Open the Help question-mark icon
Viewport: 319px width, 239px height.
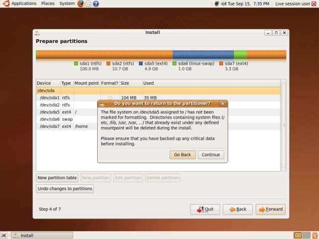tap(96, 3)
